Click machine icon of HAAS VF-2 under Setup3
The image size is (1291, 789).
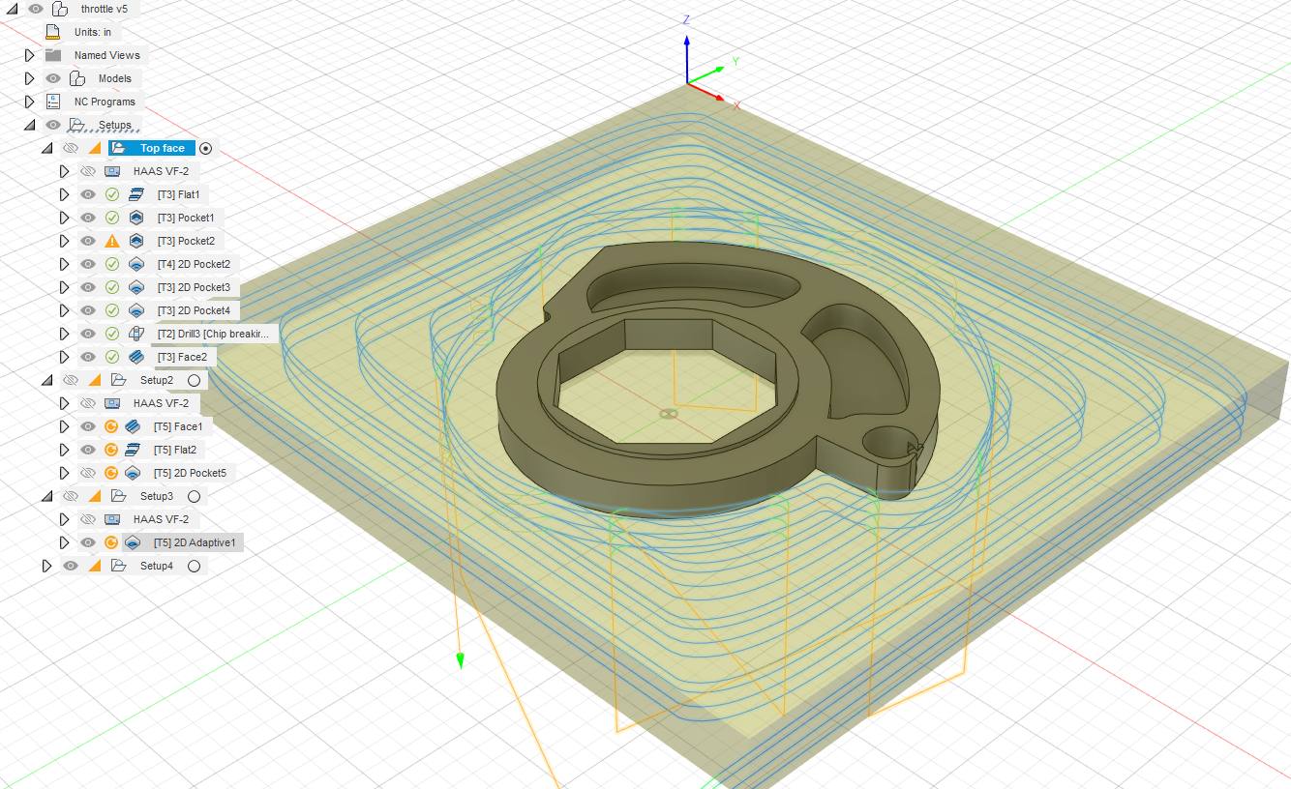pos(112,519)
